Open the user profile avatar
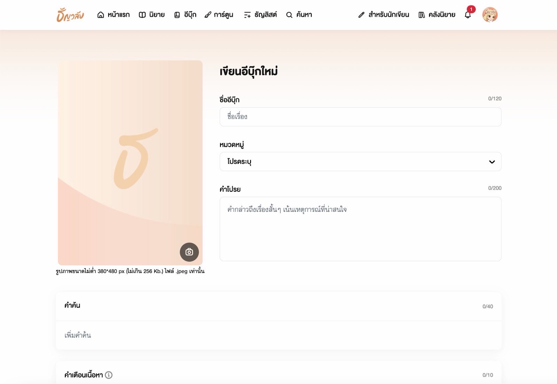 pos(490,15)
